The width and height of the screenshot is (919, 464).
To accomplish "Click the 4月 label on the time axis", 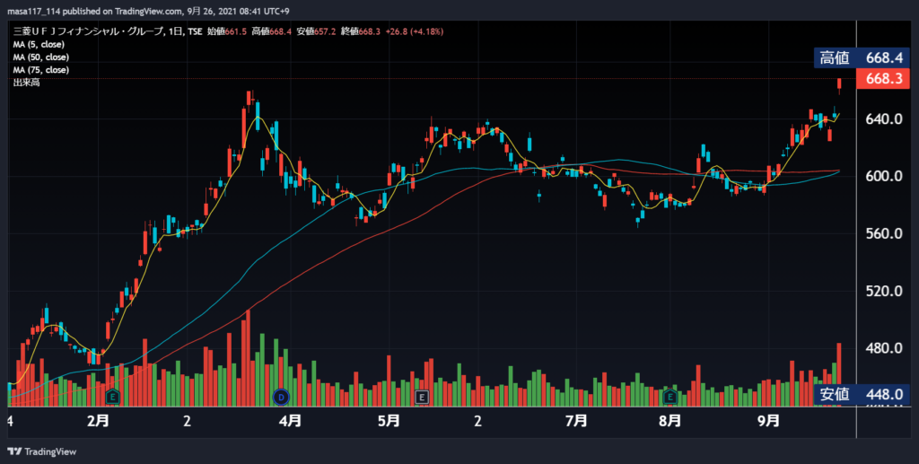I will coord(290,421).
